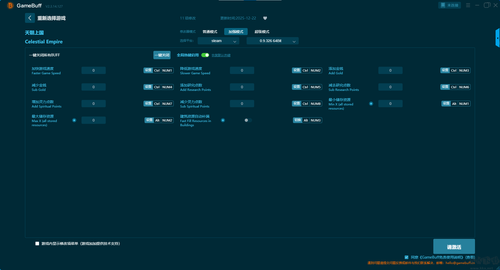Screen dimensions: 500x270
Task: Click 设置 button for Faster Game Speed hotkey
Action: coord(148,70)
